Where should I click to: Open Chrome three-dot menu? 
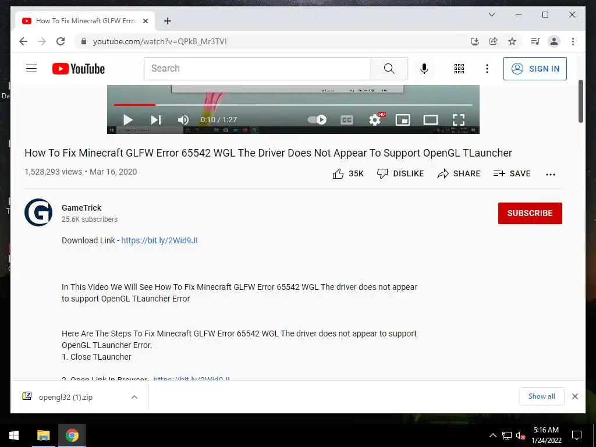click(573, 41)
